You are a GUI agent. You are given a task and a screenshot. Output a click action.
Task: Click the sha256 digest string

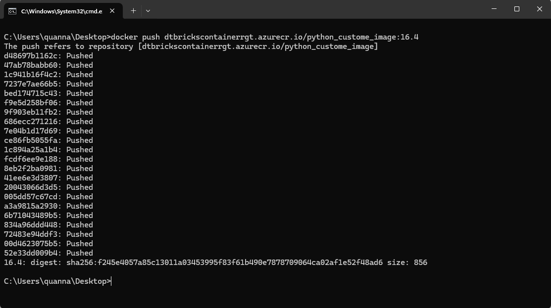click(224, 263)
